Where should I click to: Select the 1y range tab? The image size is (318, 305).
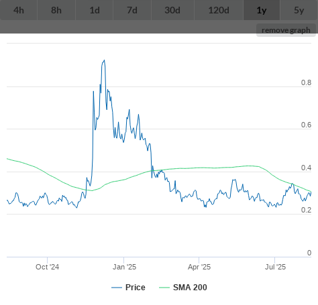[x=262, y=10]
